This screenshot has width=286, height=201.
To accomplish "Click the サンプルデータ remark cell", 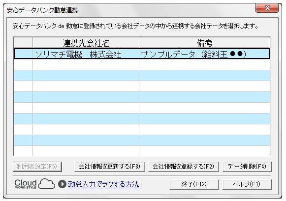I will [204, 54].
